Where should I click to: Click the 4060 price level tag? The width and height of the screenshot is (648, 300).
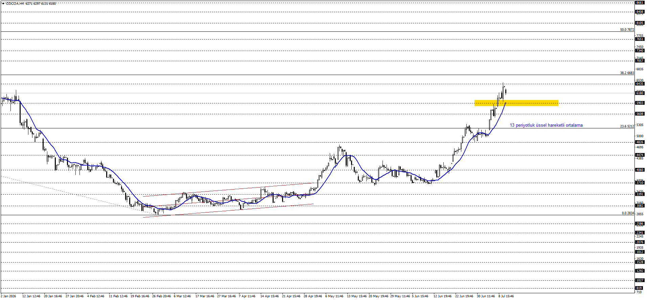[x=640, y=170]
